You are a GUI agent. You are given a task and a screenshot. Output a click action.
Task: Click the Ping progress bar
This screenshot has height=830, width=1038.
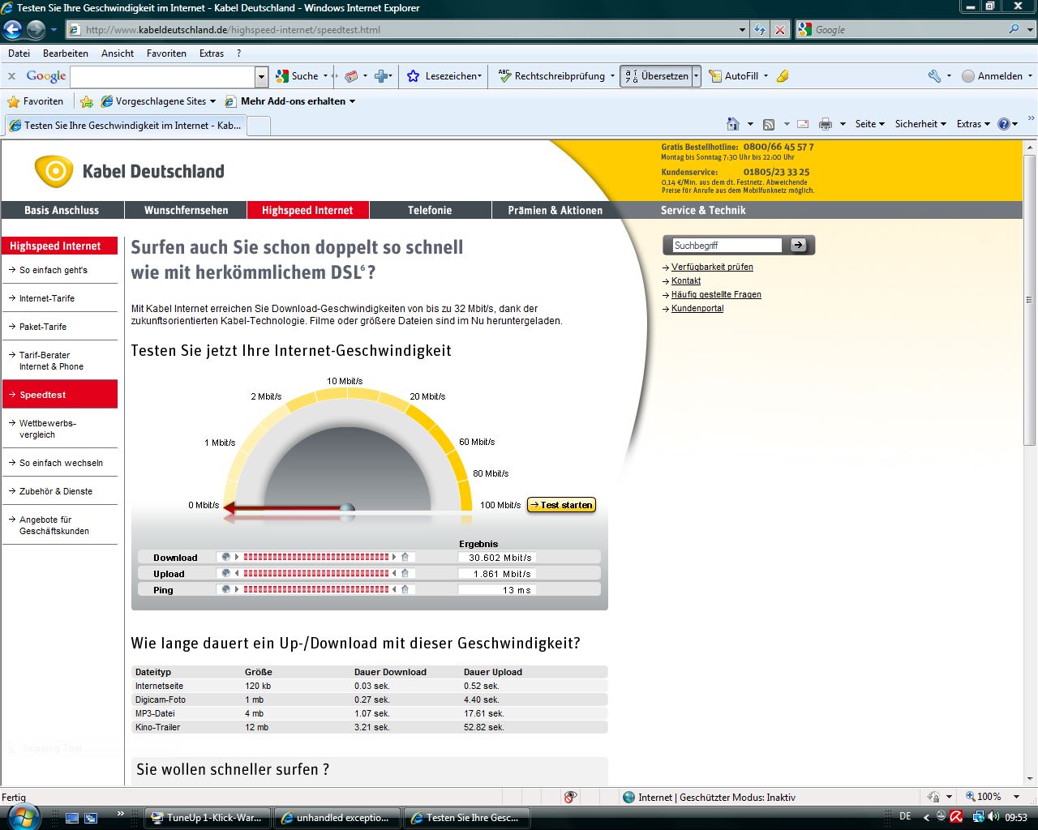pos(316,589)
